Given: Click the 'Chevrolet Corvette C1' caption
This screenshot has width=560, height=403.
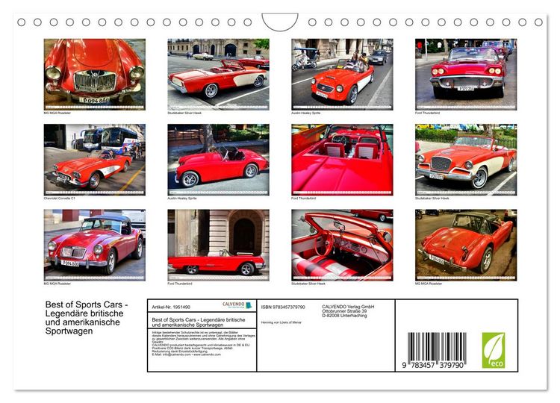Looking at the screenshot, I should [59, 198].
